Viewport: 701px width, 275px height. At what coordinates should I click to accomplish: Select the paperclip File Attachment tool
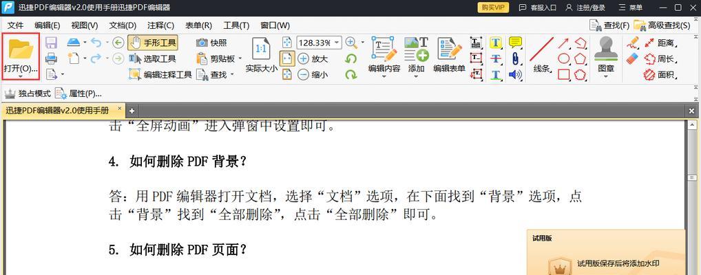tap(516, 58)
